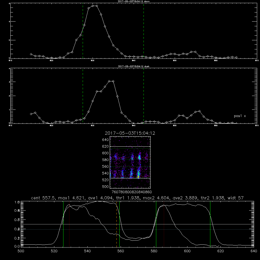The image size is (260, 260).
Task: Click the spectral image y-axis label '620'
Action: point(106,146)
